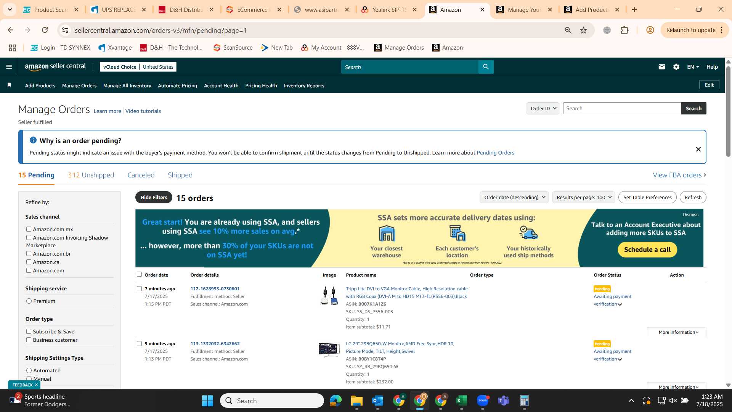732x412 pixels.
Task: Open Windows Start menu
Action: [207, 401]
